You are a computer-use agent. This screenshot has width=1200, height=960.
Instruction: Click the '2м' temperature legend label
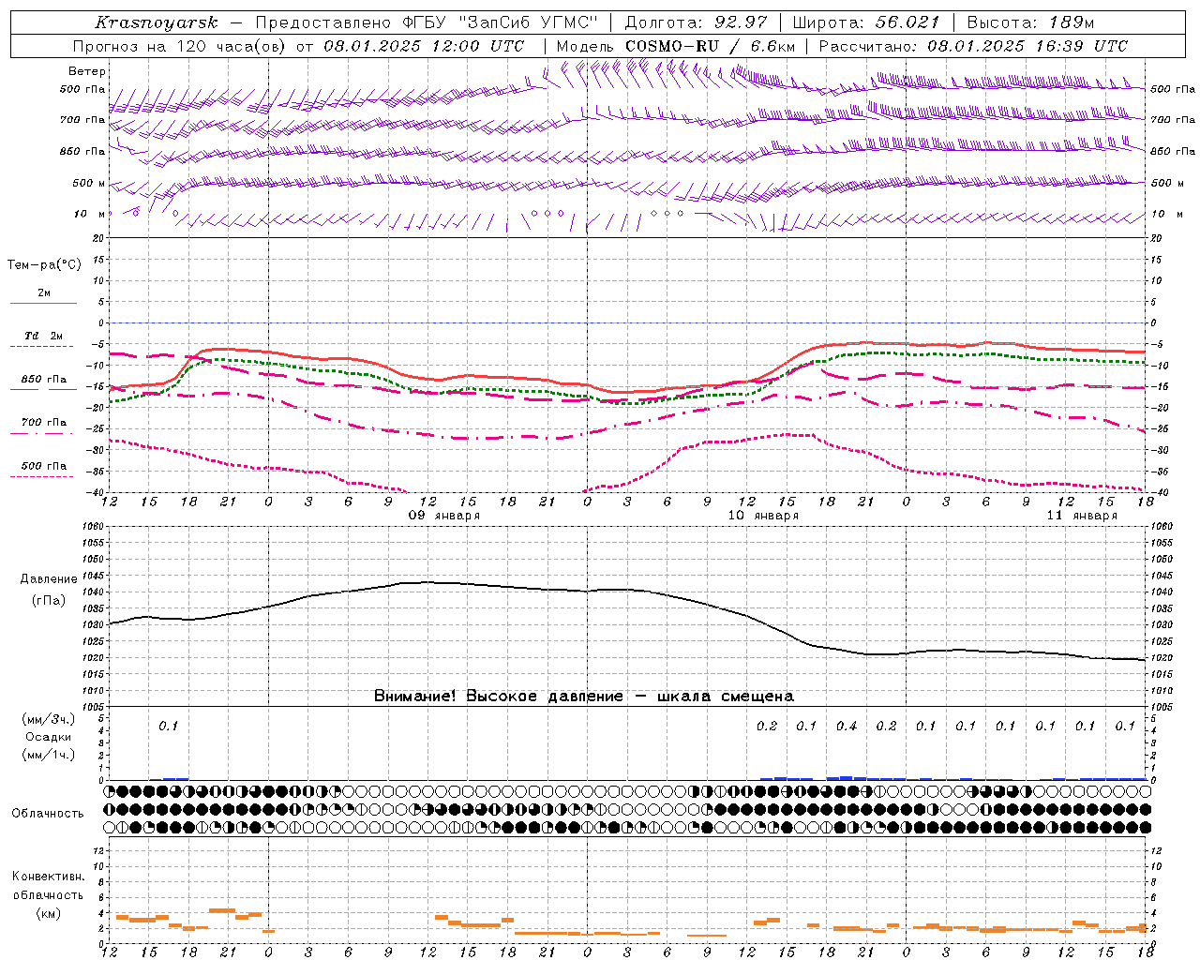44,292
